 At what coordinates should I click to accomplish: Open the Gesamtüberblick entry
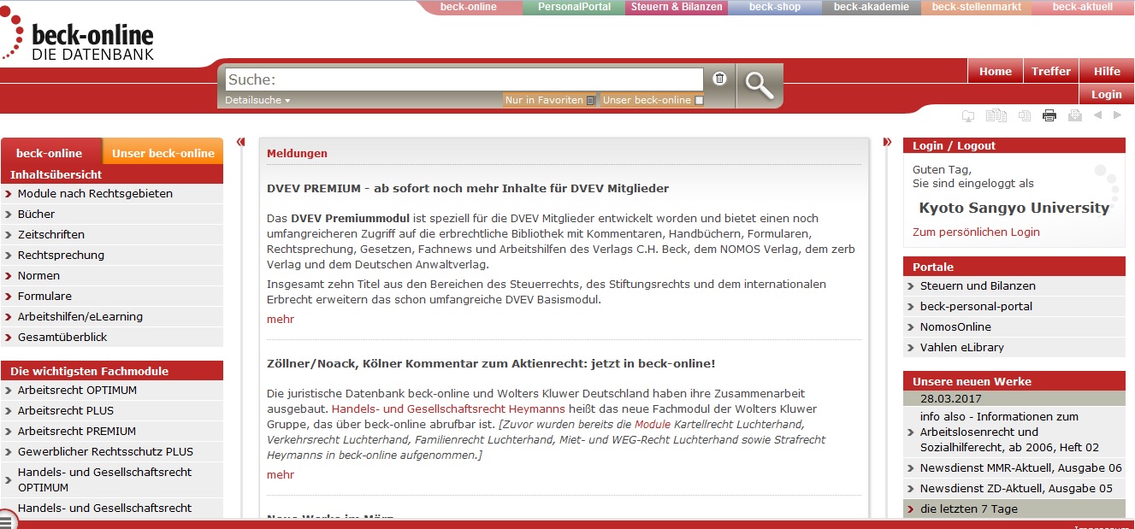pos(112,338)
